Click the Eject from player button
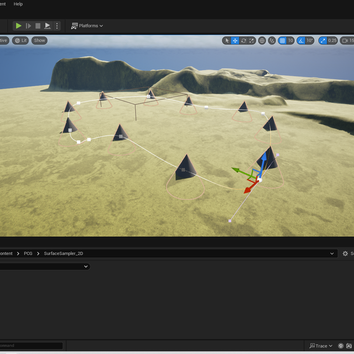Image resolution: width=354 pixels, height=354 pixels. point(48,26)
